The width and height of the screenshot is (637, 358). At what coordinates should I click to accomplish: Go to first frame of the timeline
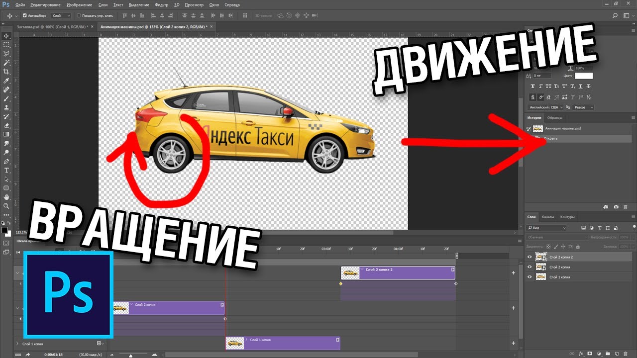[18, 252]
